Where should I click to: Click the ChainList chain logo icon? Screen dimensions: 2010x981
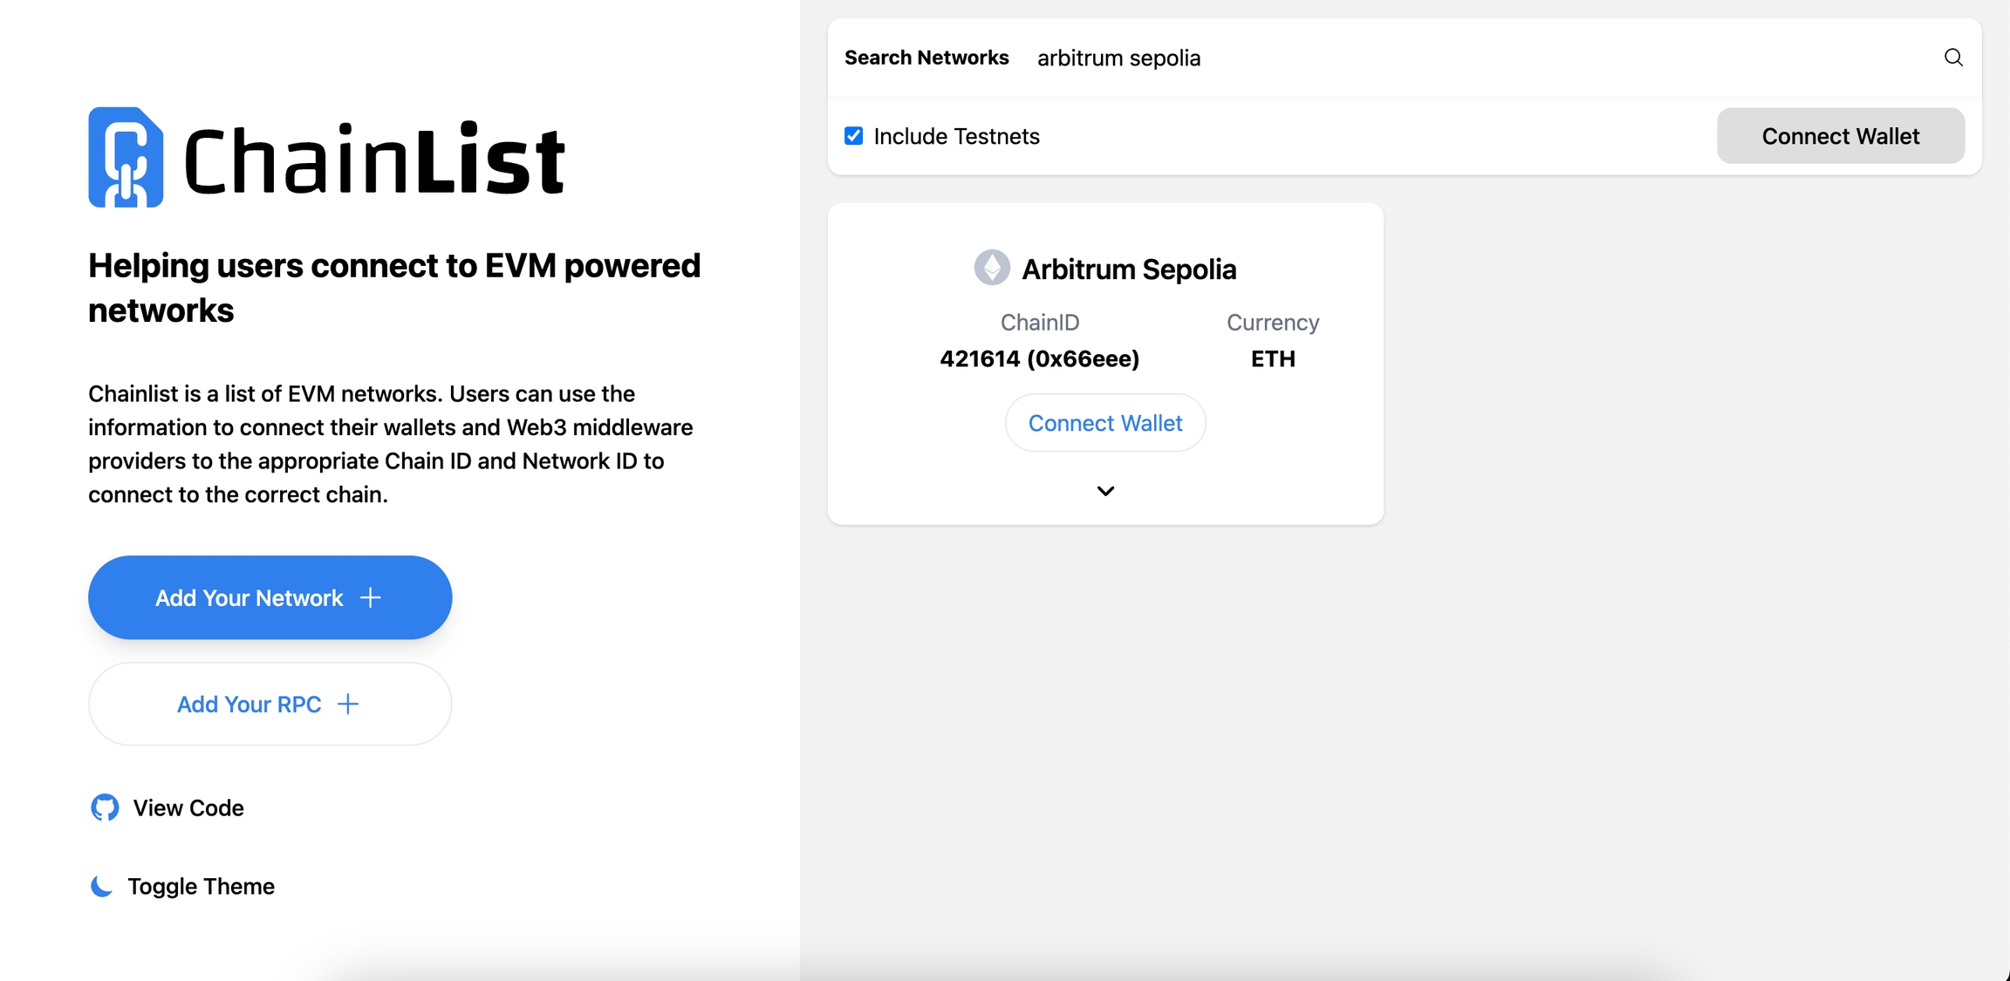pos(126,158)
